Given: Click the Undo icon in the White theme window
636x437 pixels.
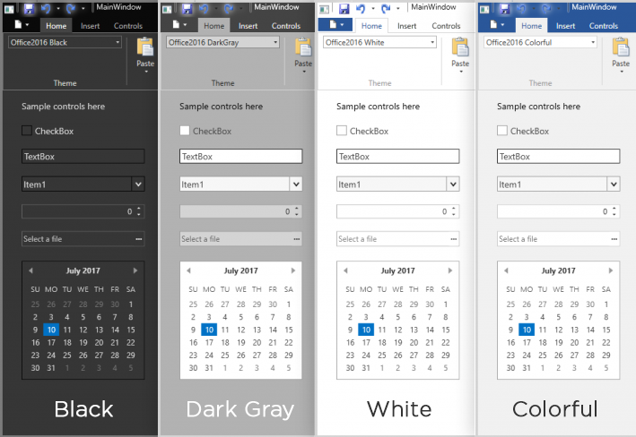Looking at the screenshot, I should pos(361,8).
